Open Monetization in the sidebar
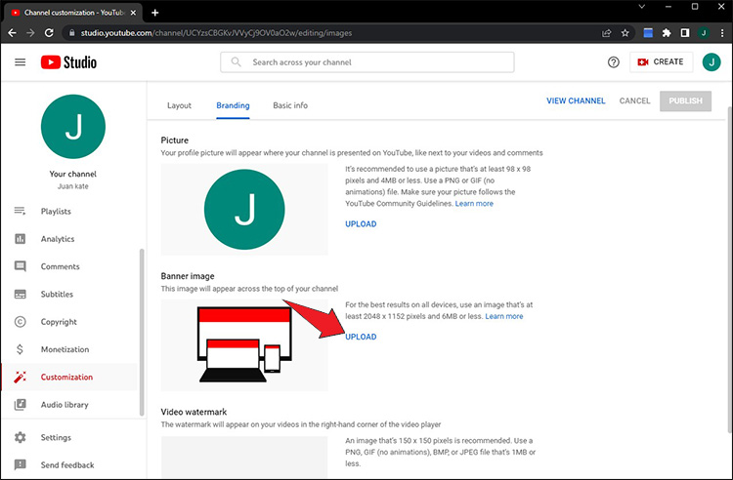Image resolution: width=733 pixels, height=480 pixels. click(65, 349)
